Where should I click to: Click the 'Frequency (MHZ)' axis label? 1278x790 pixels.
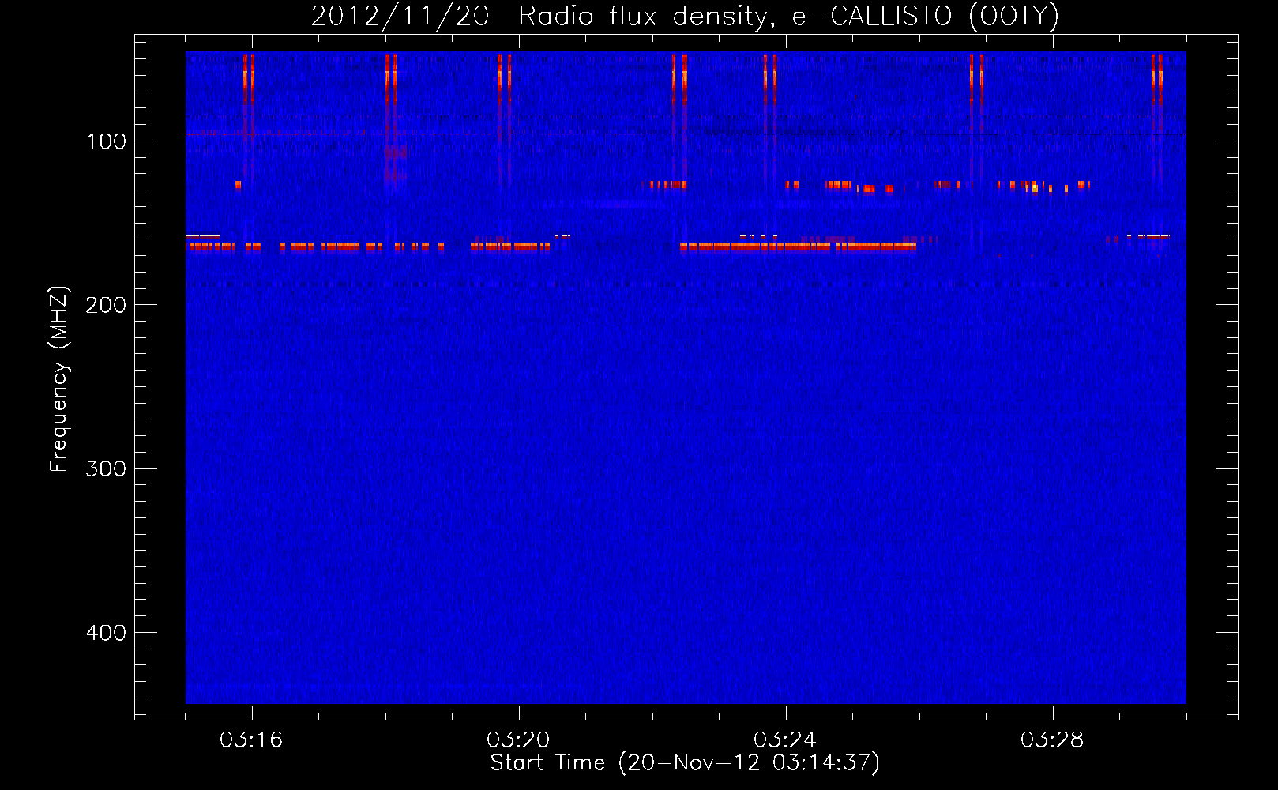pyautogui.click(x=60, y=379)
